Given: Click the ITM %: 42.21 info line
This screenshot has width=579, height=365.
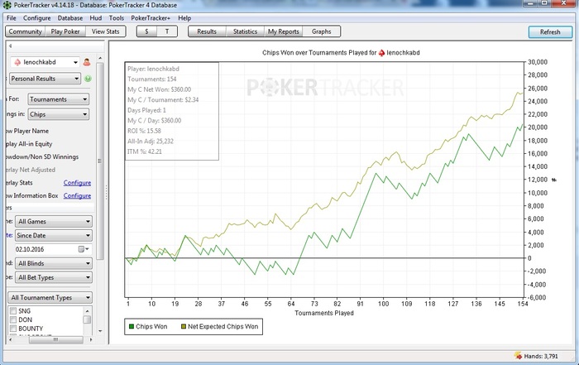Looking at the screenshot, I should [145, 151].
